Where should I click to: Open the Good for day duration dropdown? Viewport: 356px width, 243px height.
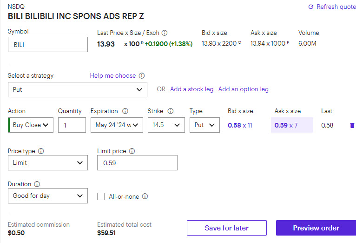[48, 196]
